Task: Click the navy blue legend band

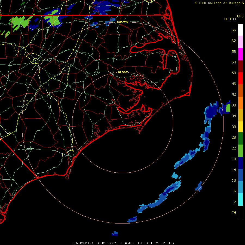Action: click(240, 163)
